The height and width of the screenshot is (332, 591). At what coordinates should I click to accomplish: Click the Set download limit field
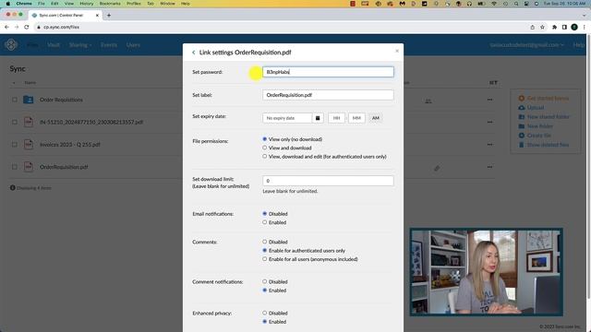[x=328, y=181]
